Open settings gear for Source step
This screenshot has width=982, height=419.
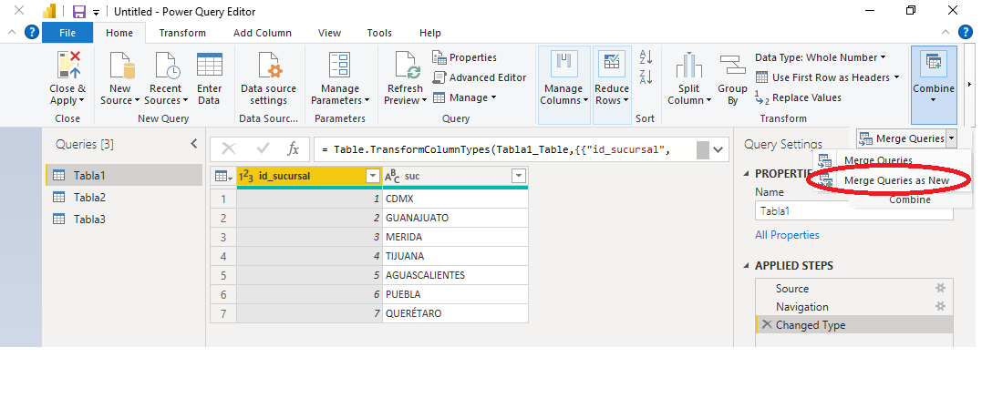(940, 288)
